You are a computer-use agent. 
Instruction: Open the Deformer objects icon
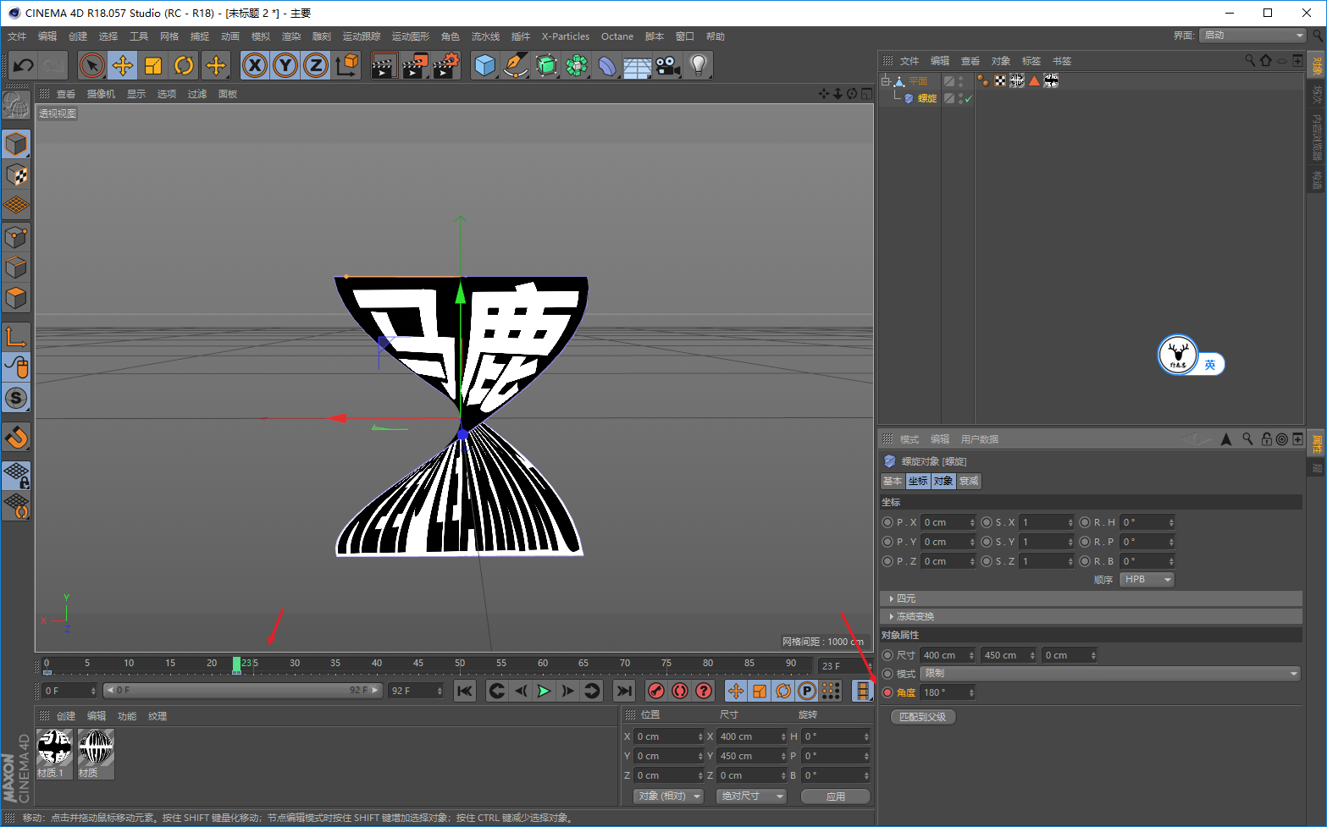[x=607, y=65]
